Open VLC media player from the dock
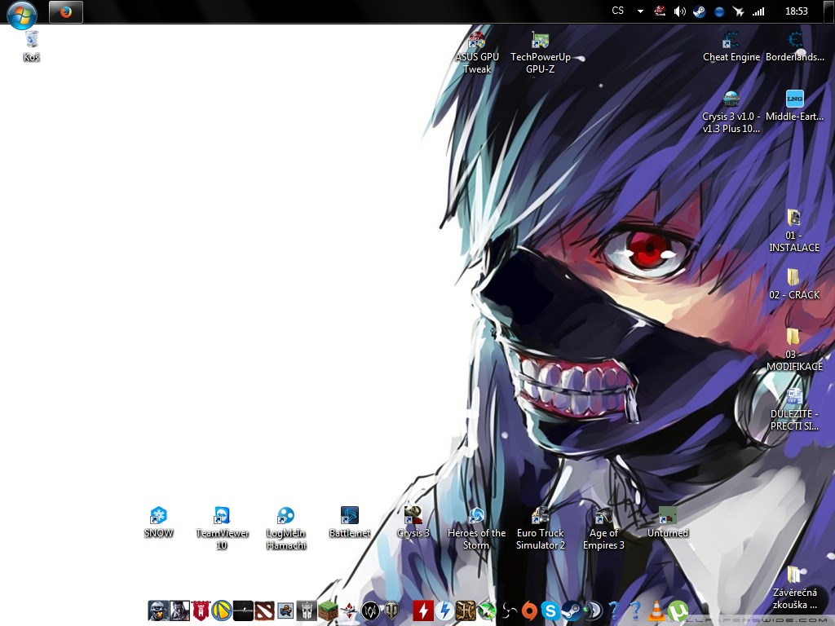 tap(656, 611)
